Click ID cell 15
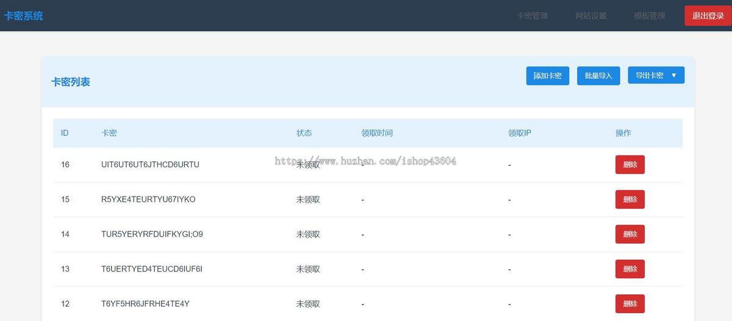 pos(65,200)
